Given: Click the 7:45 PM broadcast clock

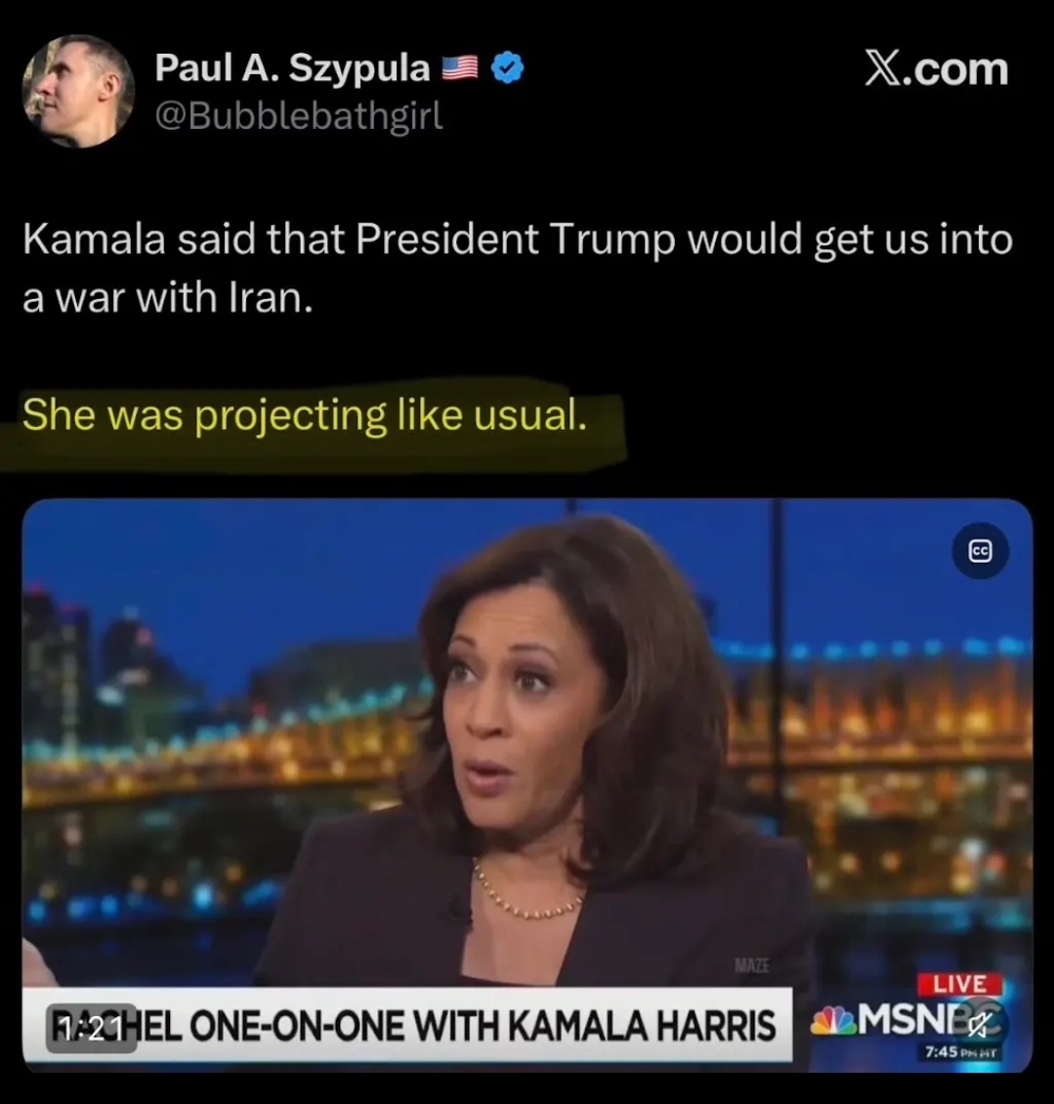Looking at the screenshot, I should click(960, 1052).
